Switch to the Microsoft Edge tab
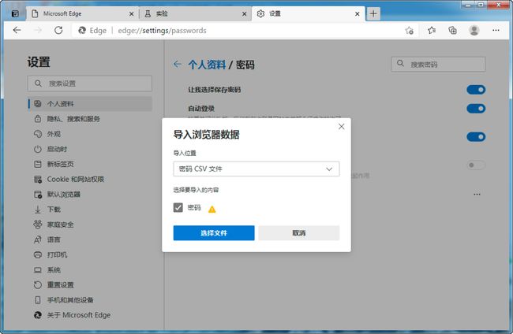The height and width of the screenshot is (334, 513). point(82,13)
